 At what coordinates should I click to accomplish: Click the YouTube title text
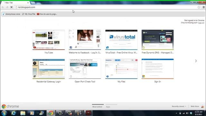(x=49, y=53)
